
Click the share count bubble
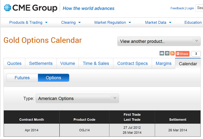click(x=196, y=54)
